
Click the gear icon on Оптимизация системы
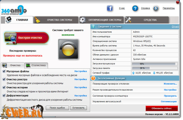pos(83,20)
